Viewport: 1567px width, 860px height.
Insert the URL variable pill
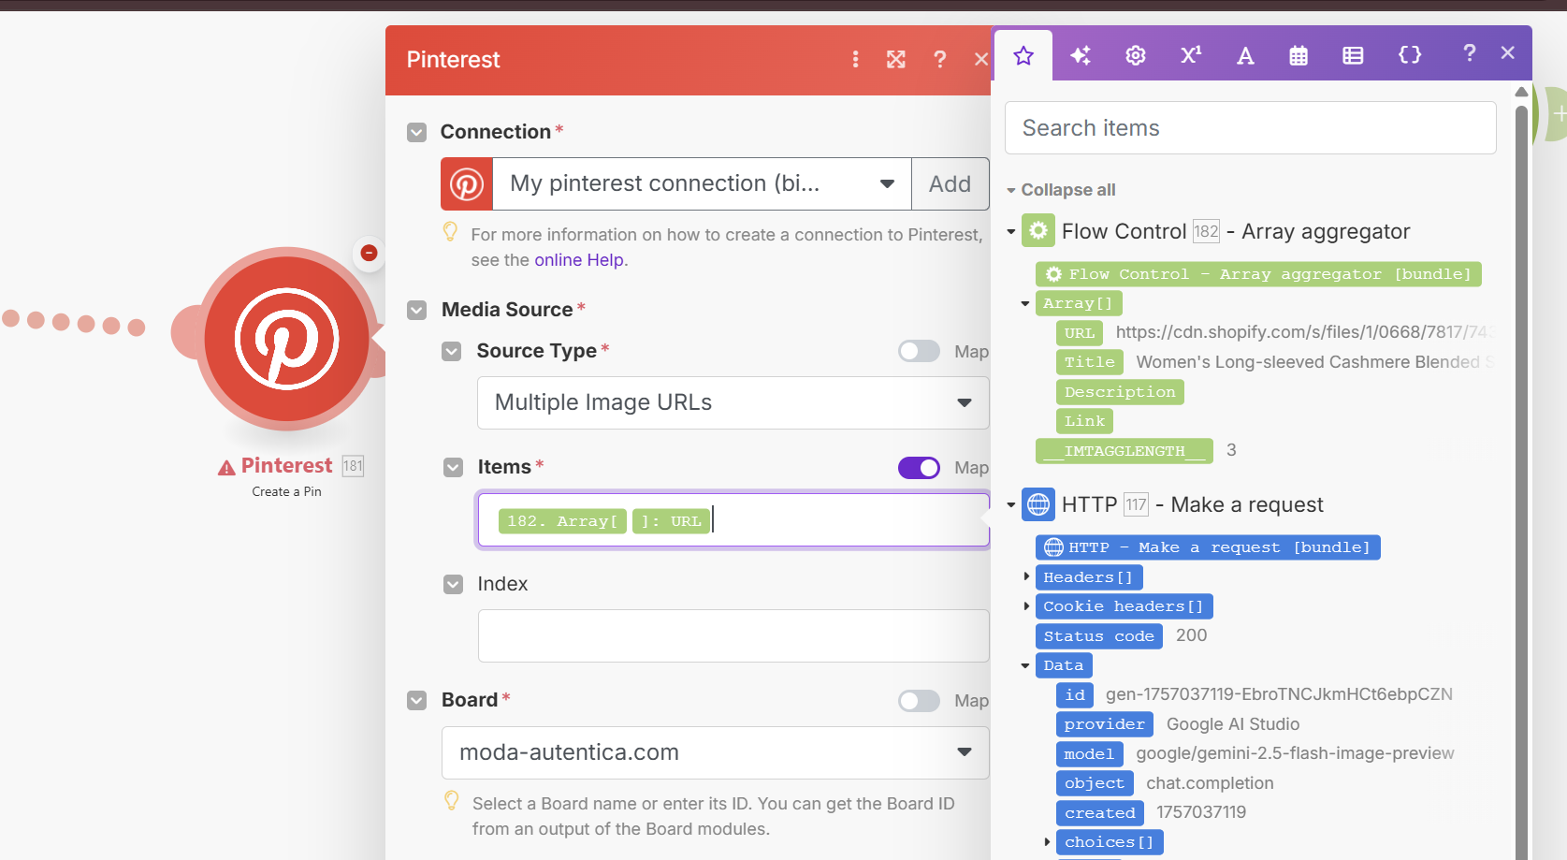(1080, 333)
